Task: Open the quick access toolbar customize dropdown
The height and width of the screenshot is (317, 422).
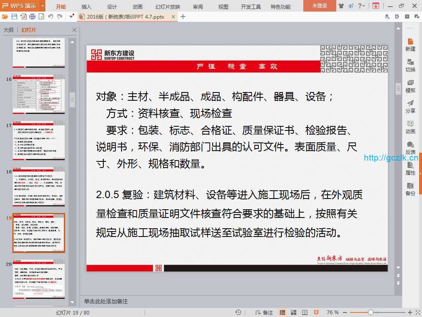Action: tap(71, 17)
